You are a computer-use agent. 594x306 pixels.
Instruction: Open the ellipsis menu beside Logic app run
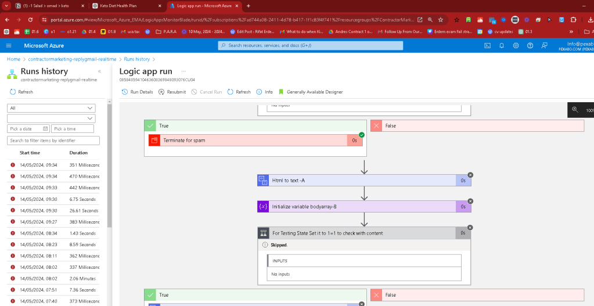tap(183, 71)
